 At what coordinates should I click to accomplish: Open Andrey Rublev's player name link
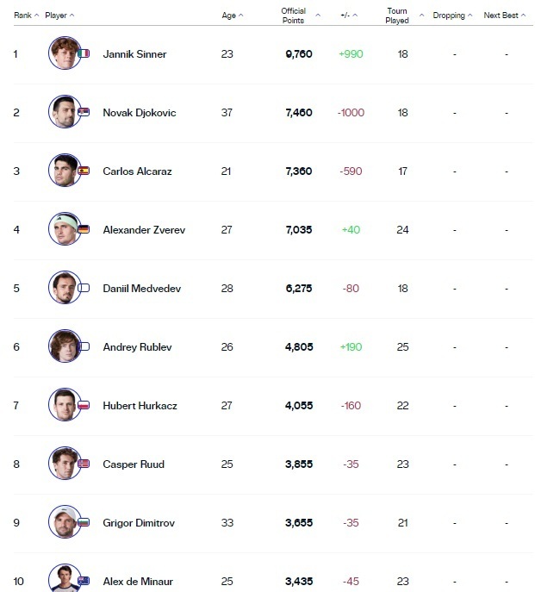pyautogui.click(x=137, y=346)
